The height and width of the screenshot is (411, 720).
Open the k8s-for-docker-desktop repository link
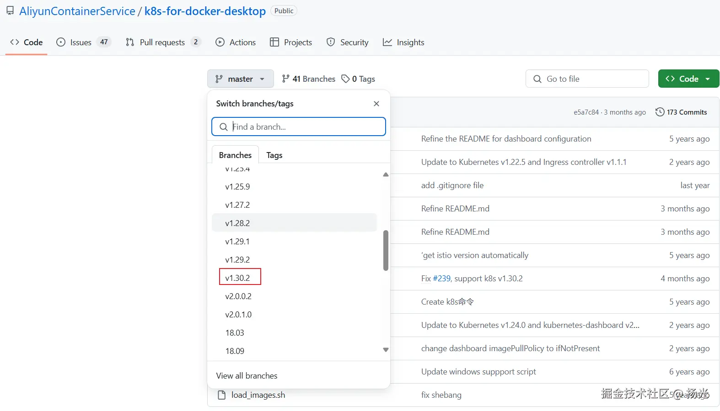pos(205,11)
